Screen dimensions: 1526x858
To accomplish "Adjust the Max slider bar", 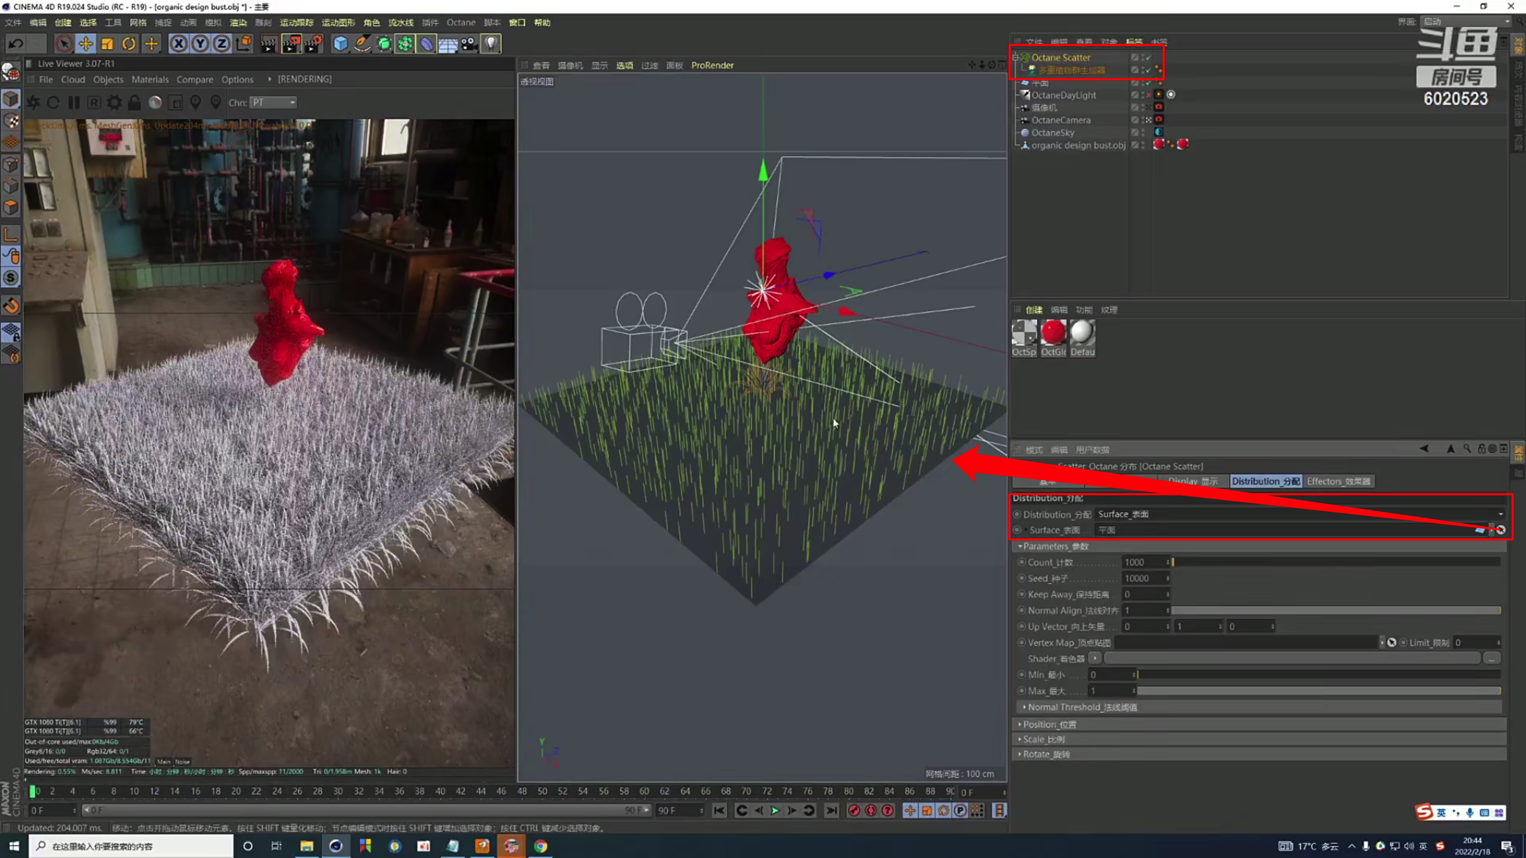I will click(1318, 690).
